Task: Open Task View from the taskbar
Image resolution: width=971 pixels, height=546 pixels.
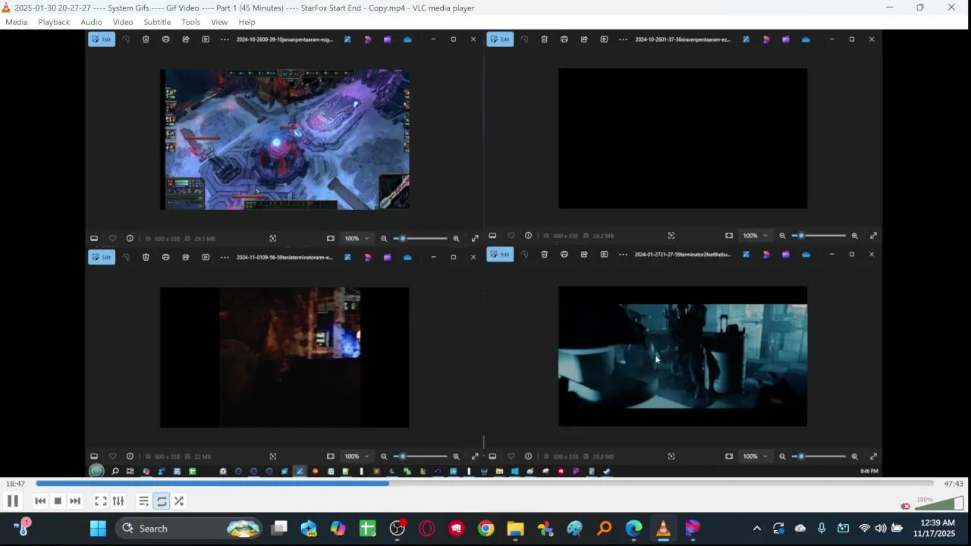Action: (280, 529)
